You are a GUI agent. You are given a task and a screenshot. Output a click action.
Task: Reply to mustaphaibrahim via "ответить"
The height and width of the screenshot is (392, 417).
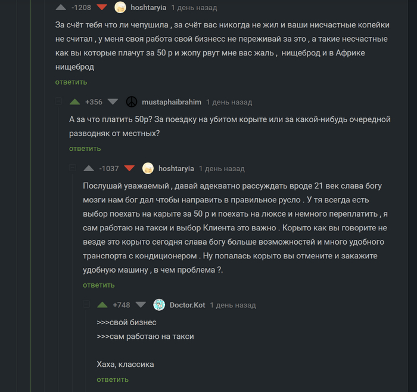pyautogui.click(x=85, y=148)
